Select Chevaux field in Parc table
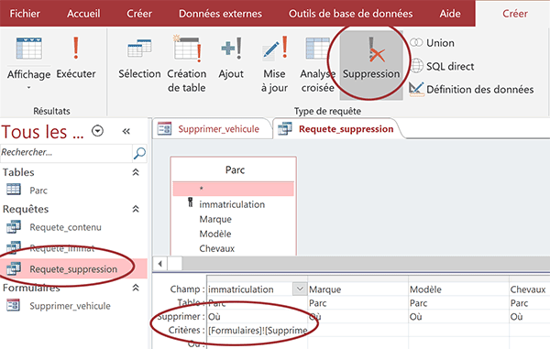This screenshot has height=349, width=550. pyautogui.click(x=216, y=248)
